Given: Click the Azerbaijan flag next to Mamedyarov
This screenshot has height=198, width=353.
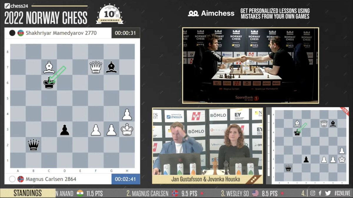Looking at the screenshot, I should pos(21,33).
